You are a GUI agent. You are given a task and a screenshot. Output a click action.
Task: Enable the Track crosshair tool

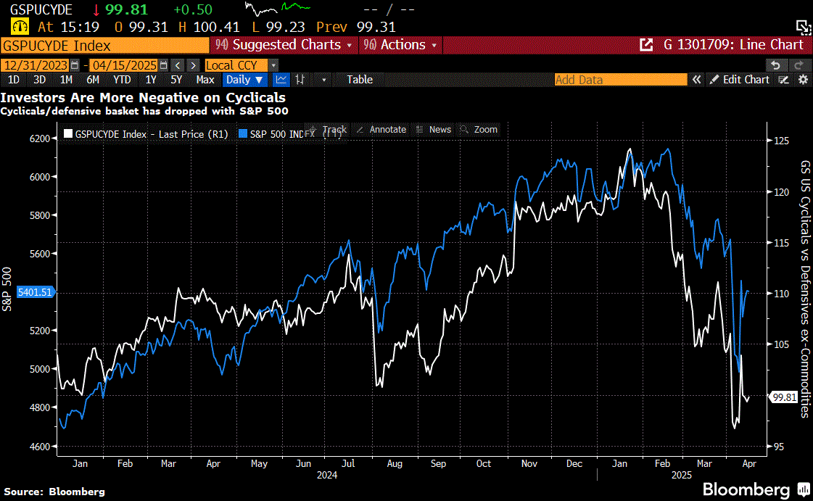coord(329,130)
